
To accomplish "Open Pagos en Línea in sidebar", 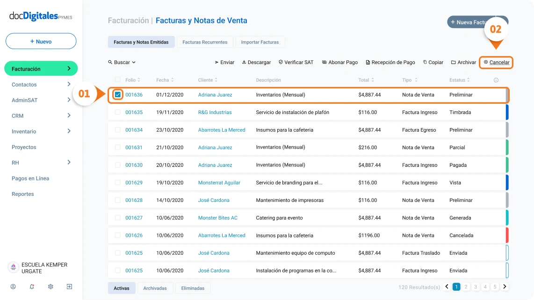I will (30, 179).
